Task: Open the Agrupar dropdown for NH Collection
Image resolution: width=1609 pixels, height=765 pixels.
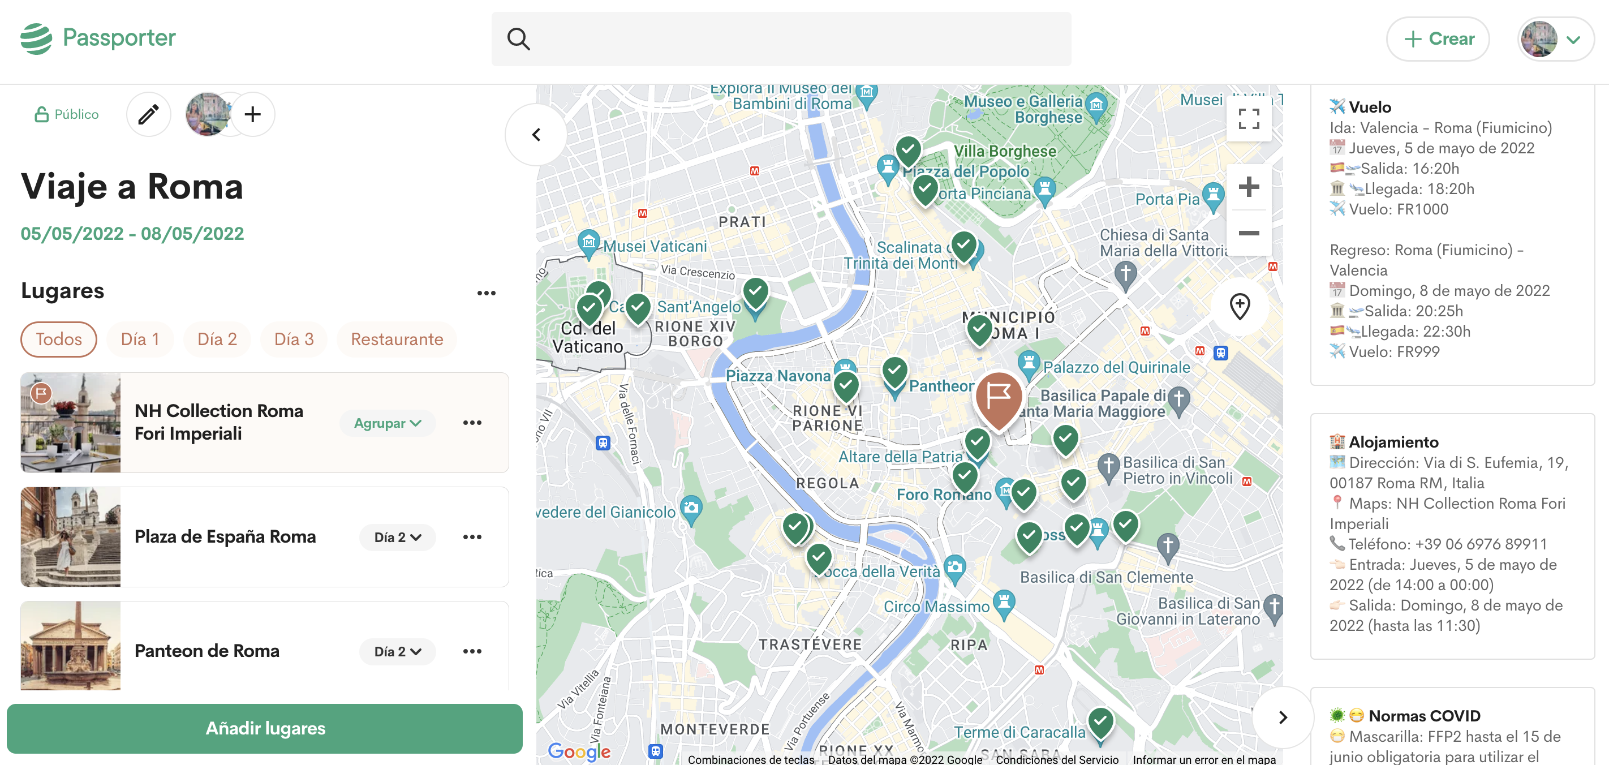Action: (388, 423)
